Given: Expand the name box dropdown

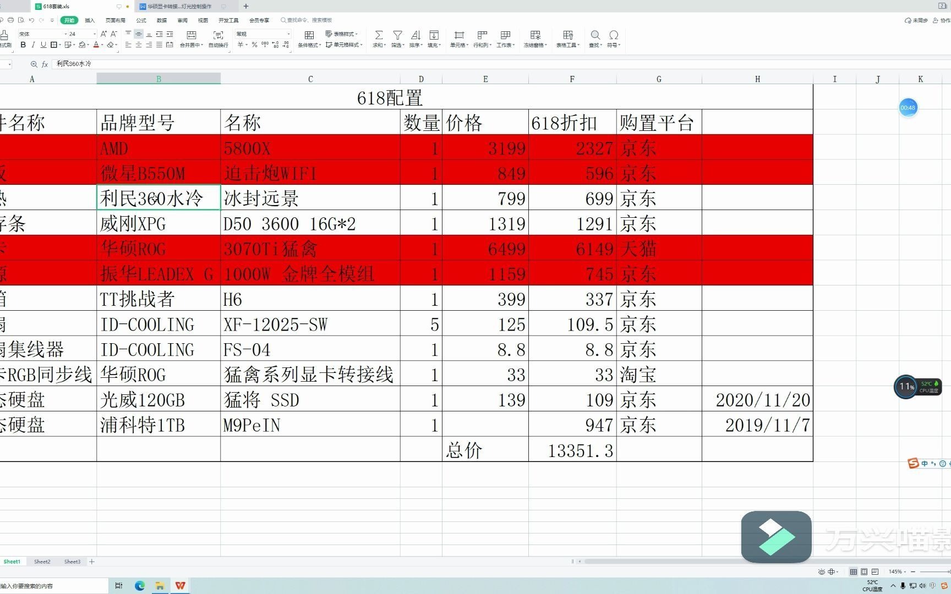Looking at the screenshot, I should click(9, 64).
